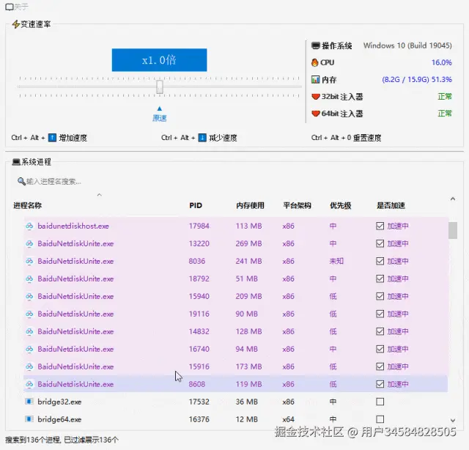Click cloud icon of process PID 15916

[29, 366]
